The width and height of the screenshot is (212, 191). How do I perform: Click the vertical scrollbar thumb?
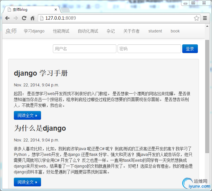pos(207,97)
